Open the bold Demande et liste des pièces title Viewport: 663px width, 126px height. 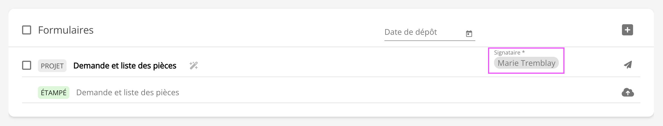pyautogui.click(x=125, y=66)
